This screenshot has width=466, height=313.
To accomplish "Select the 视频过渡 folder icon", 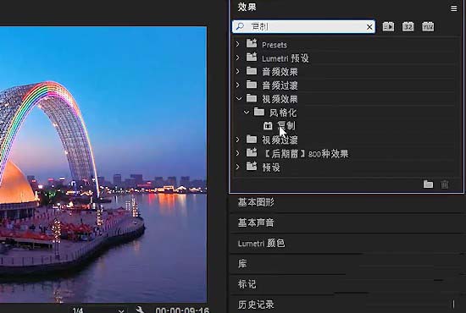I will (252, 139).
